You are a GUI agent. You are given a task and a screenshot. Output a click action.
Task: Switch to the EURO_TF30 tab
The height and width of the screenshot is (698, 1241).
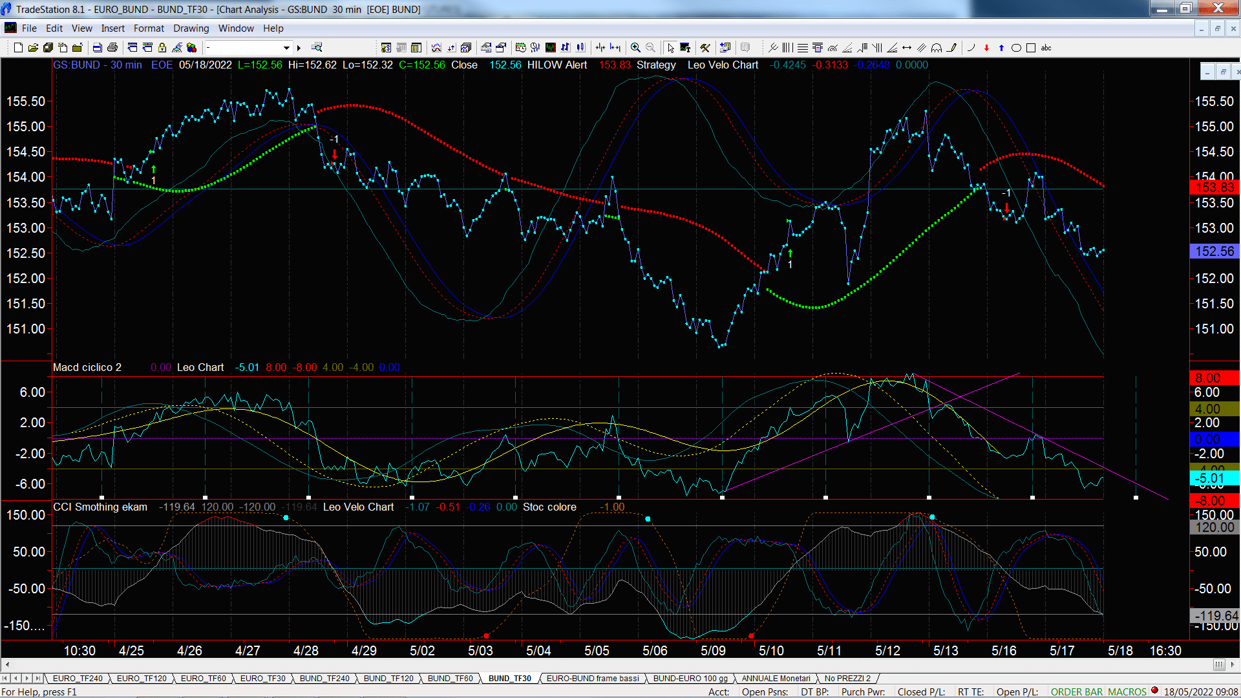(x=262, y=678)
